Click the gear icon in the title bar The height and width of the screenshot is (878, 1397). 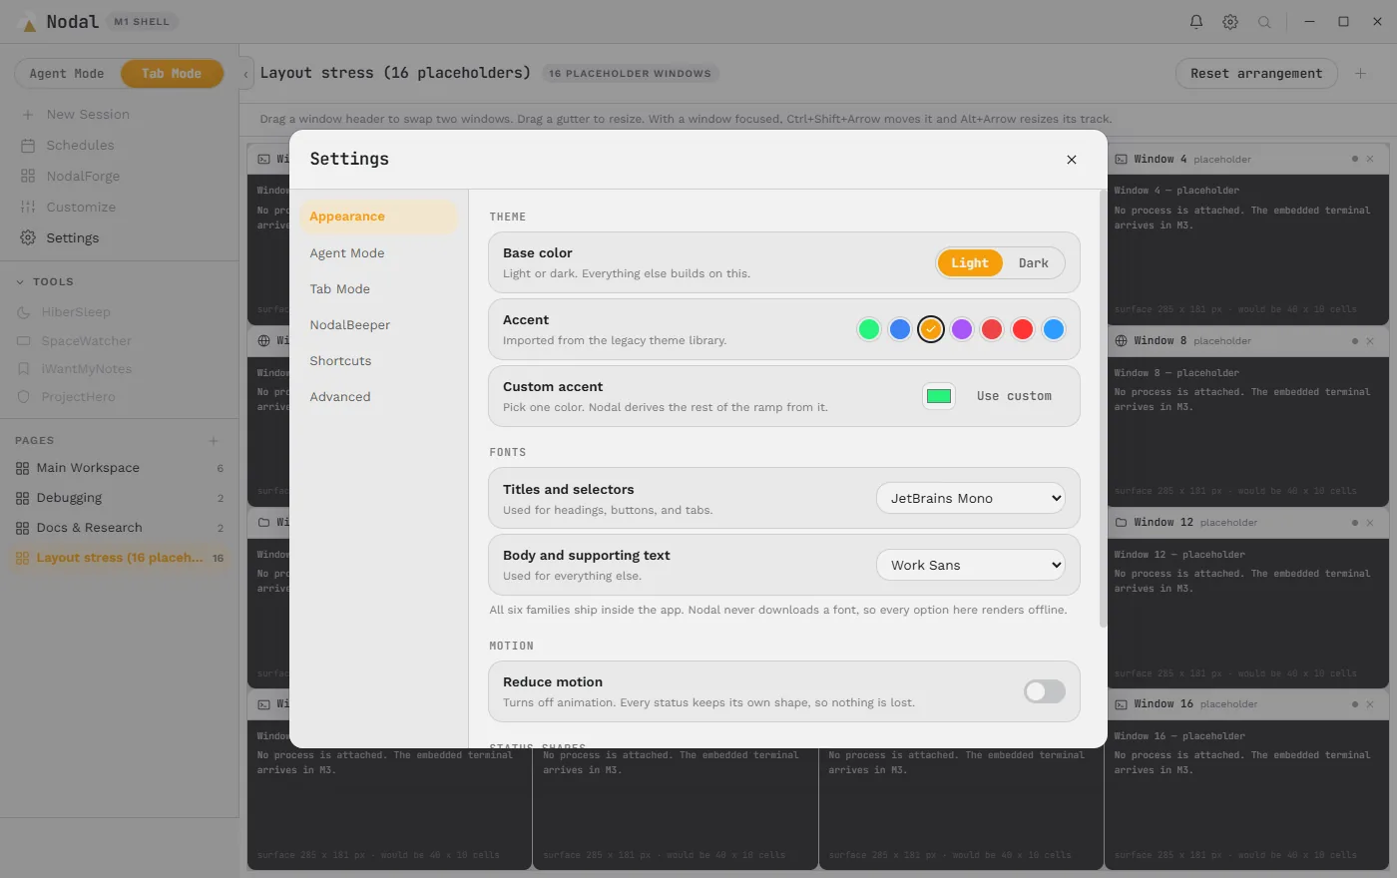pyautogui.click(x=1230, y=22)
